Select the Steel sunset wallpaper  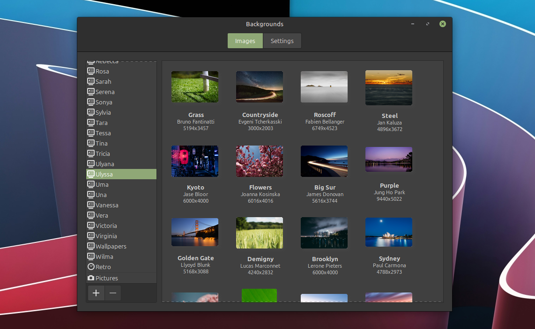click(x=389, y=88)
